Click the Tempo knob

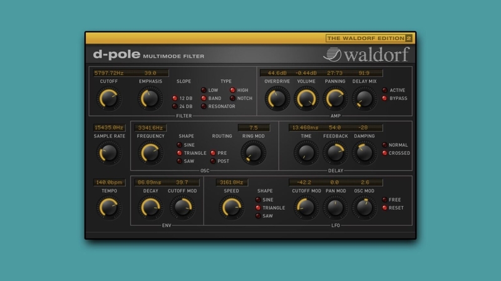tap(108, 208)
